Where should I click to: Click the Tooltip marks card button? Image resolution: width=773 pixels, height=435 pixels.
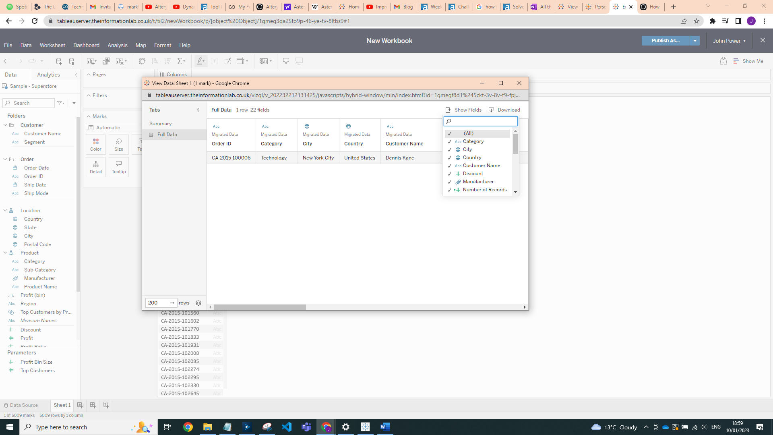tap(119, 167)
